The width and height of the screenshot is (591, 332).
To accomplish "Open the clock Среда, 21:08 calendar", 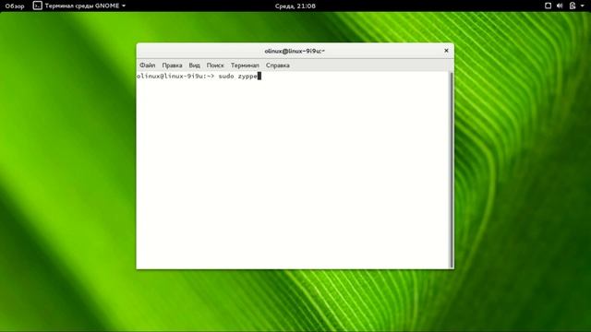I will click(295, 6).
